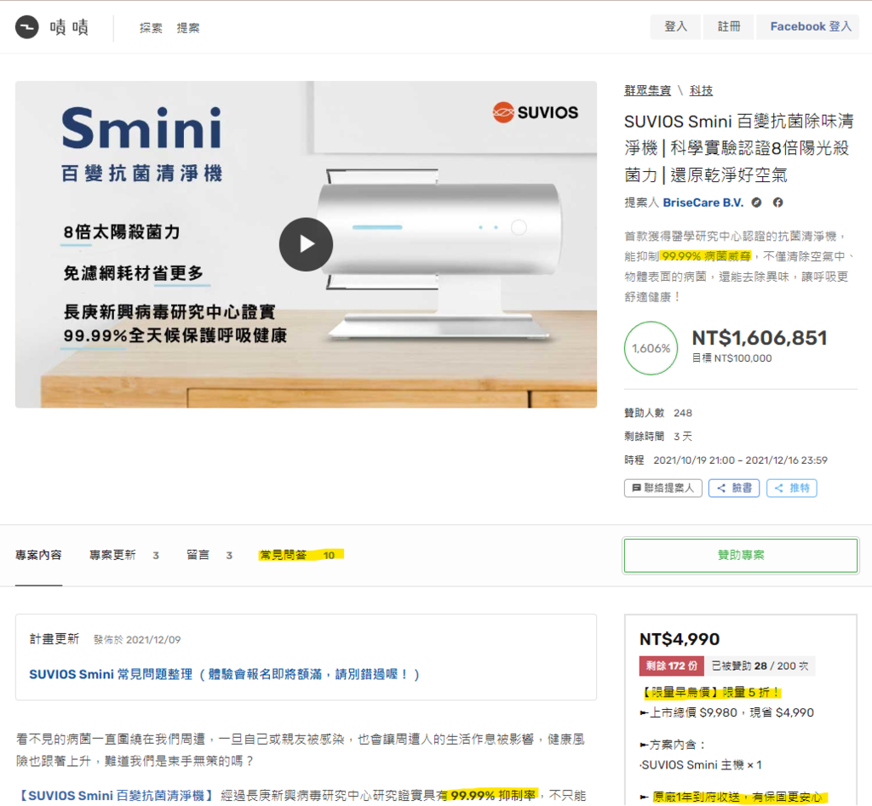Open proposer BriseCare B.V. profile link

click(x=703, y=203)
